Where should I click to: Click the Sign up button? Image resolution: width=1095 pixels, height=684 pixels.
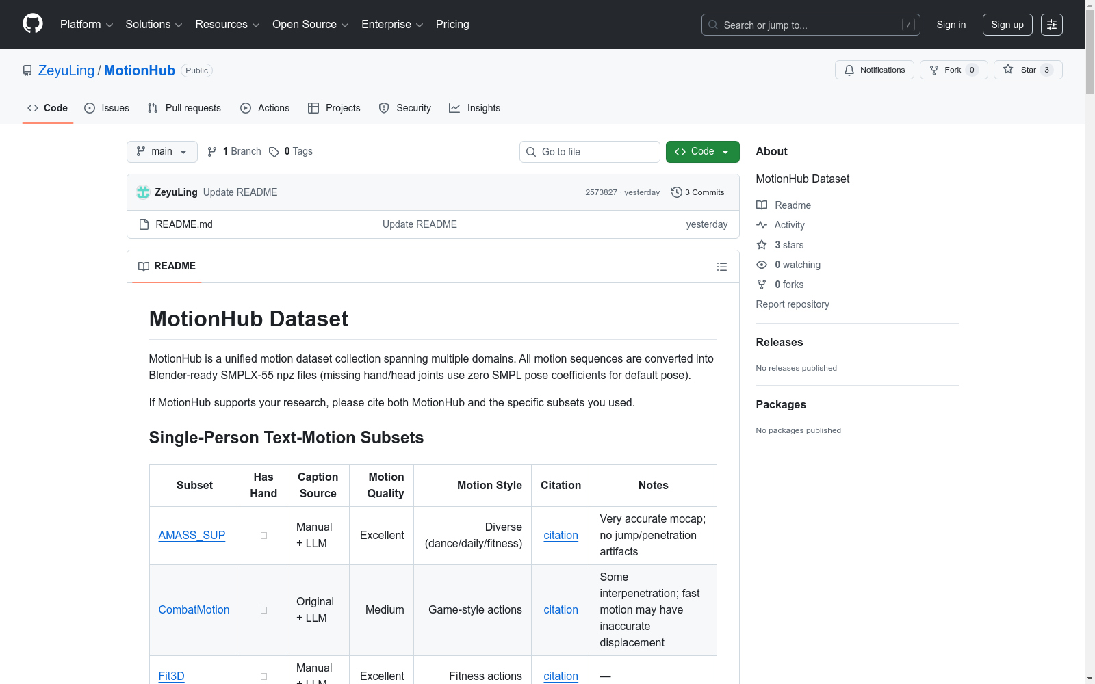click(1007, 25)
